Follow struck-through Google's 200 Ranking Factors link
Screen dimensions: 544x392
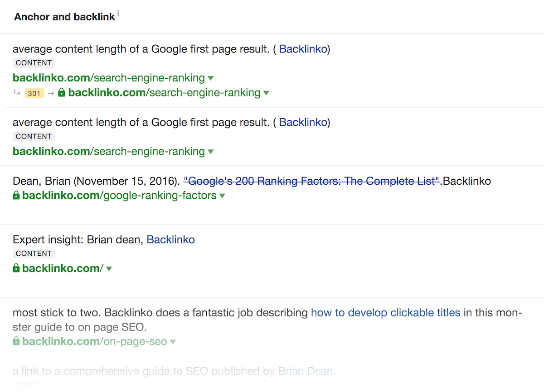click(x=311, y=181)
